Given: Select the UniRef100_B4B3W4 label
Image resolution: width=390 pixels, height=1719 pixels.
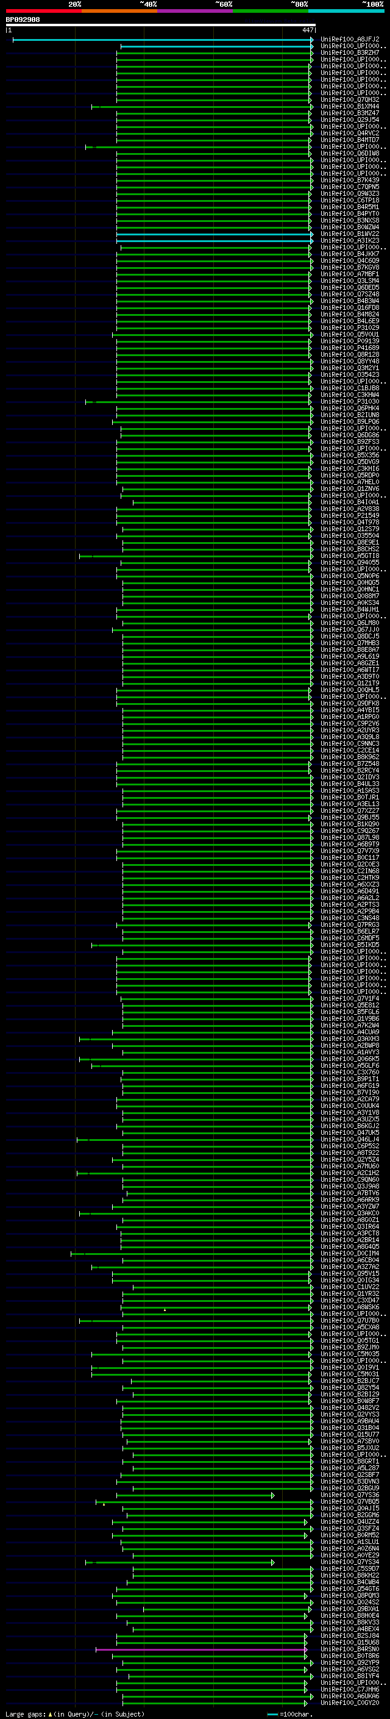Looking at the screenshot, I should click(x=350, y=301).
